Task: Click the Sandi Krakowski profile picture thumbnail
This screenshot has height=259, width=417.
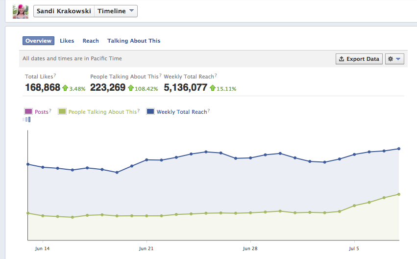Action: point(21,11)
